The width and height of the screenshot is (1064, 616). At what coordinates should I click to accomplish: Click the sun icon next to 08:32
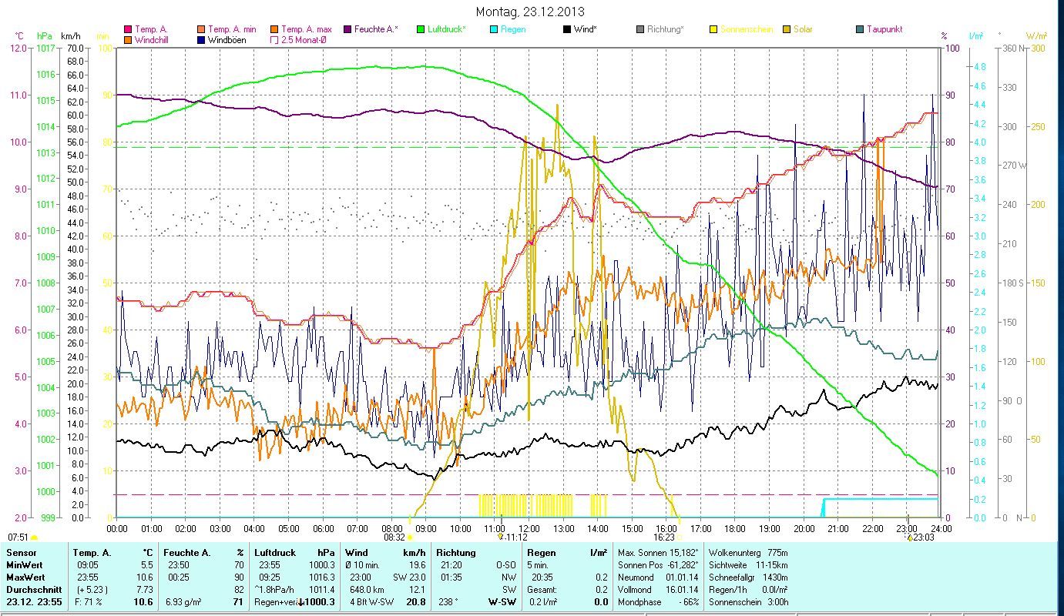(x=410, y=537)
